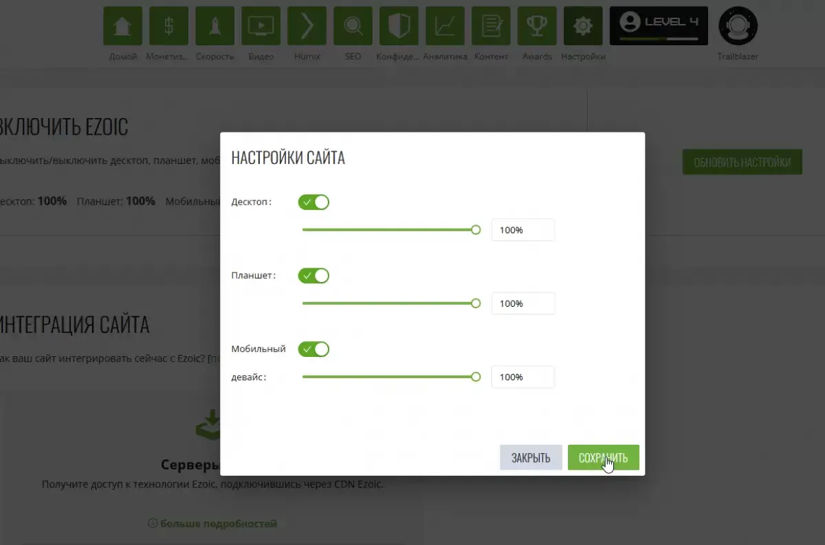Open the Humix chevron icon
Viewport: 825px width, 545px height.
point(307,26)
